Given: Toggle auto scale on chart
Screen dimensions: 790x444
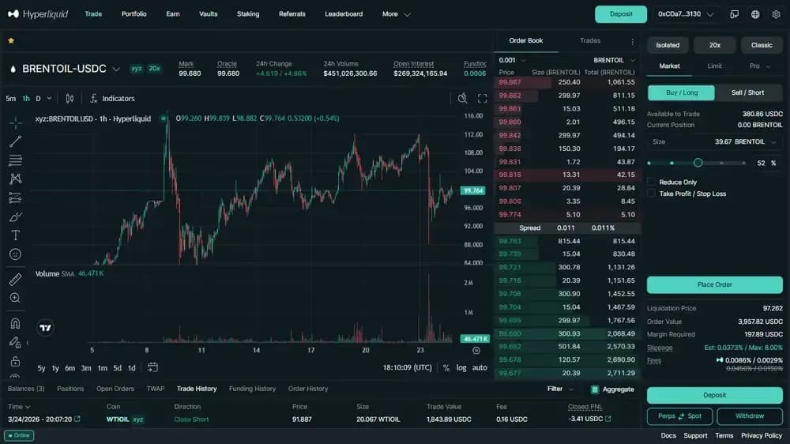Looking at the screenshot, I should pos(480,368).
